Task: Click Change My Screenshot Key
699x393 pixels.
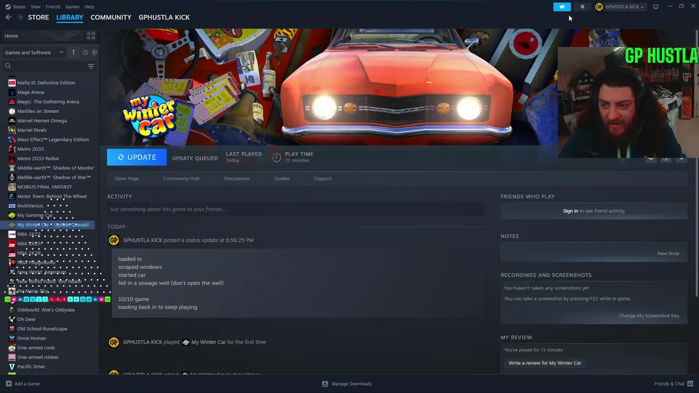Action: [649, 315]
